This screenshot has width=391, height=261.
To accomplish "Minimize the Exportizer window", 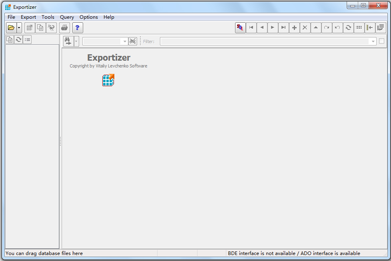I will click(x=353, y=6).
